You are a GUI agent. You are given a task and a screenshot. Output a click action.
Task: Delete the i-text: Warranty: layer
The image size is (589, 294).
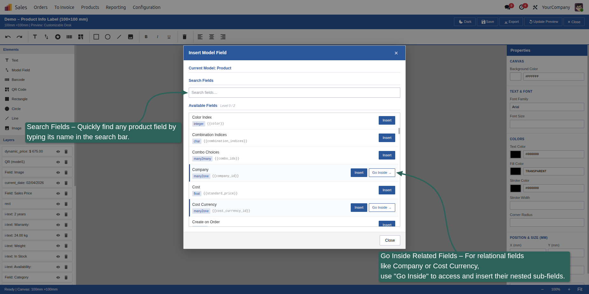click(66, 225)
